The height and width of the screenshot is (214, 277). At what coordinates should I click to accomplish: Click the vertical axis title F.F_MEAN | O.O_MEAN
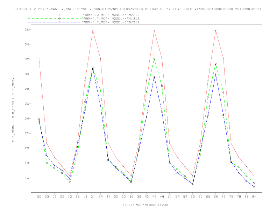pos(13,110)
